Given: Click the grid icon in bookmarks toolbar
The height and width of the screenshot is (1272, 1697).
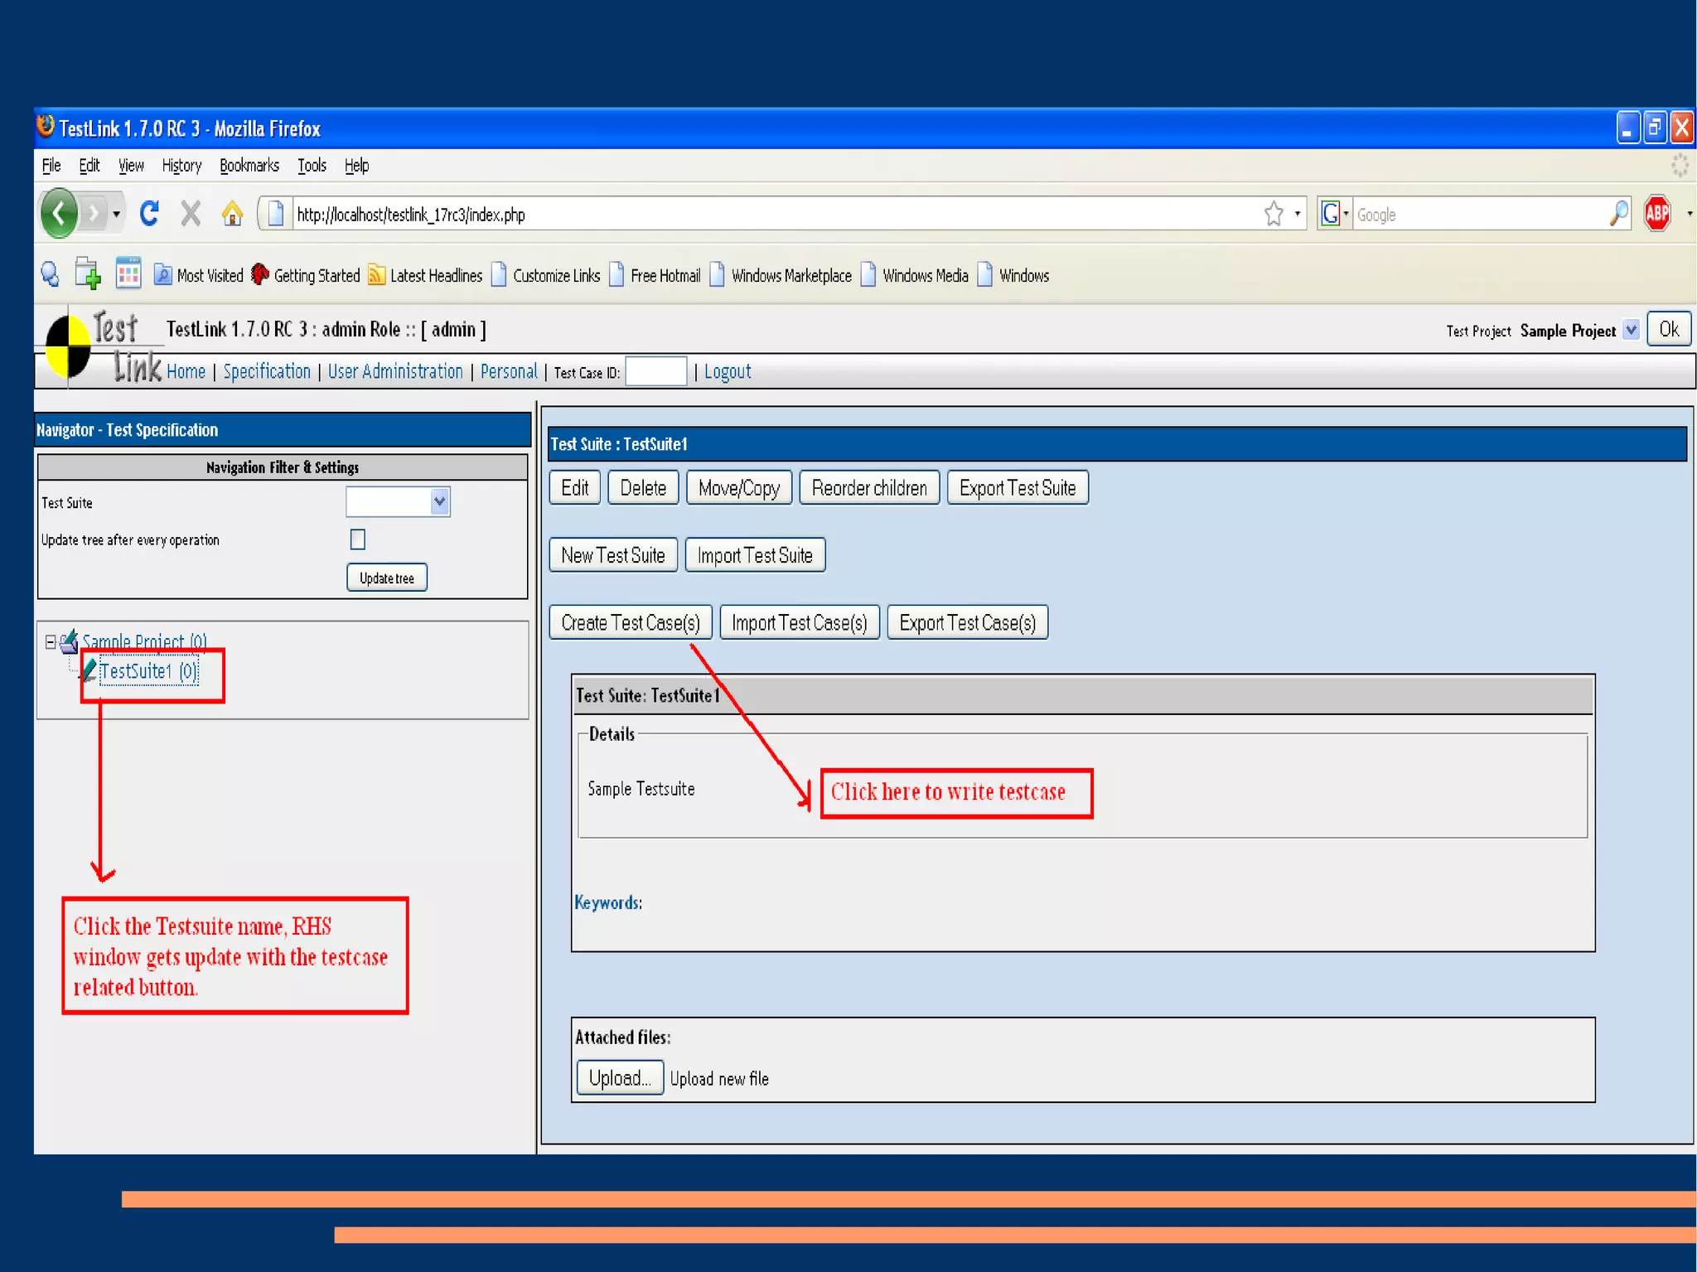Looking at the screenshot, I should click(x=128, y=273).
